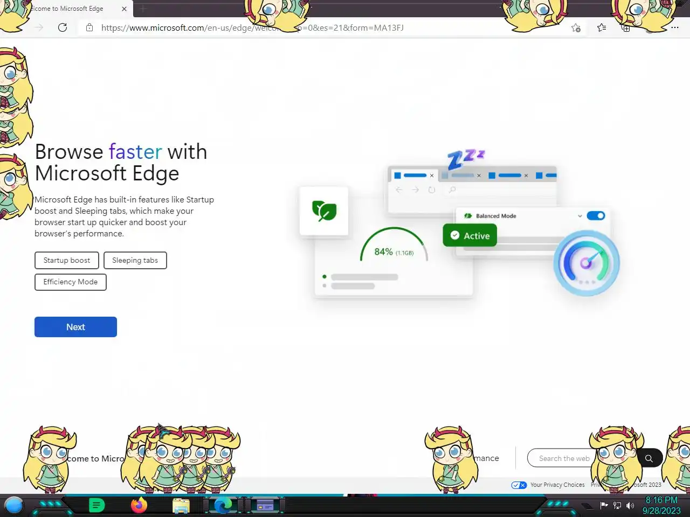The image size is (690, 517).
Task: Expand the Balanced Mode dropdown chevron
Action: (x=579, y=216)
